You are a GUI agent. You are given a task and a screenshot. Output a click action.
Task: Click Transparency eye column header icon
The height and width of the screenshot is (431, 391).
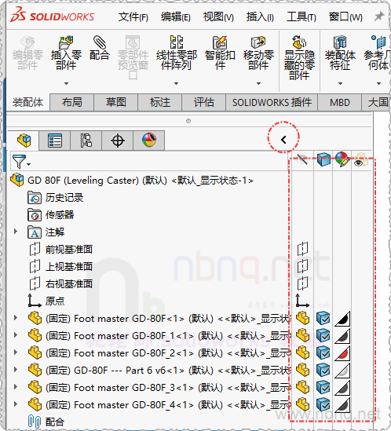click(360, 159)
